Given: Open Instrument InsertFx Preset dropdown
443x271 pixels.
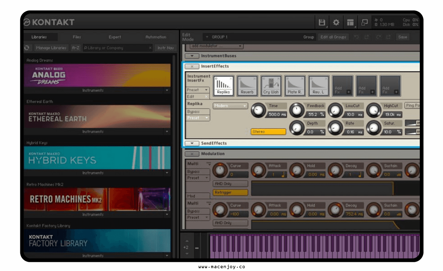Looking at the screenshot, I should (198, 90).
